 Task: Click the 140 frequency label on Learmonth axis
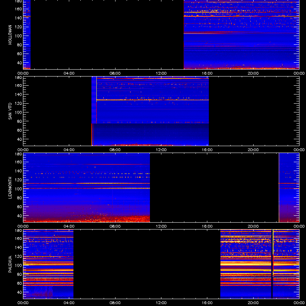point(19,171)
